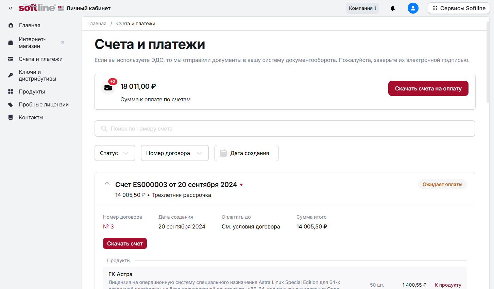
Task: Open notifications via the bell icon
Action: [x=393, y=8]
